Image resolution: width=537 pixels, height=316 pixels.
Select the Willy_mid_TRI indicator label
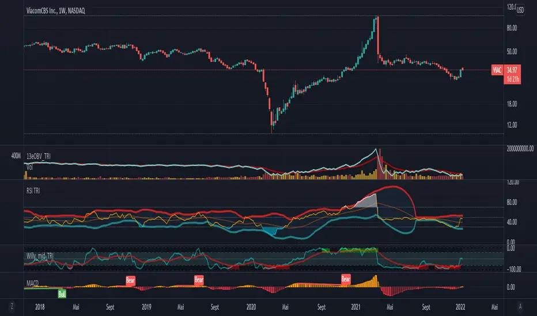tap(40, 256)
